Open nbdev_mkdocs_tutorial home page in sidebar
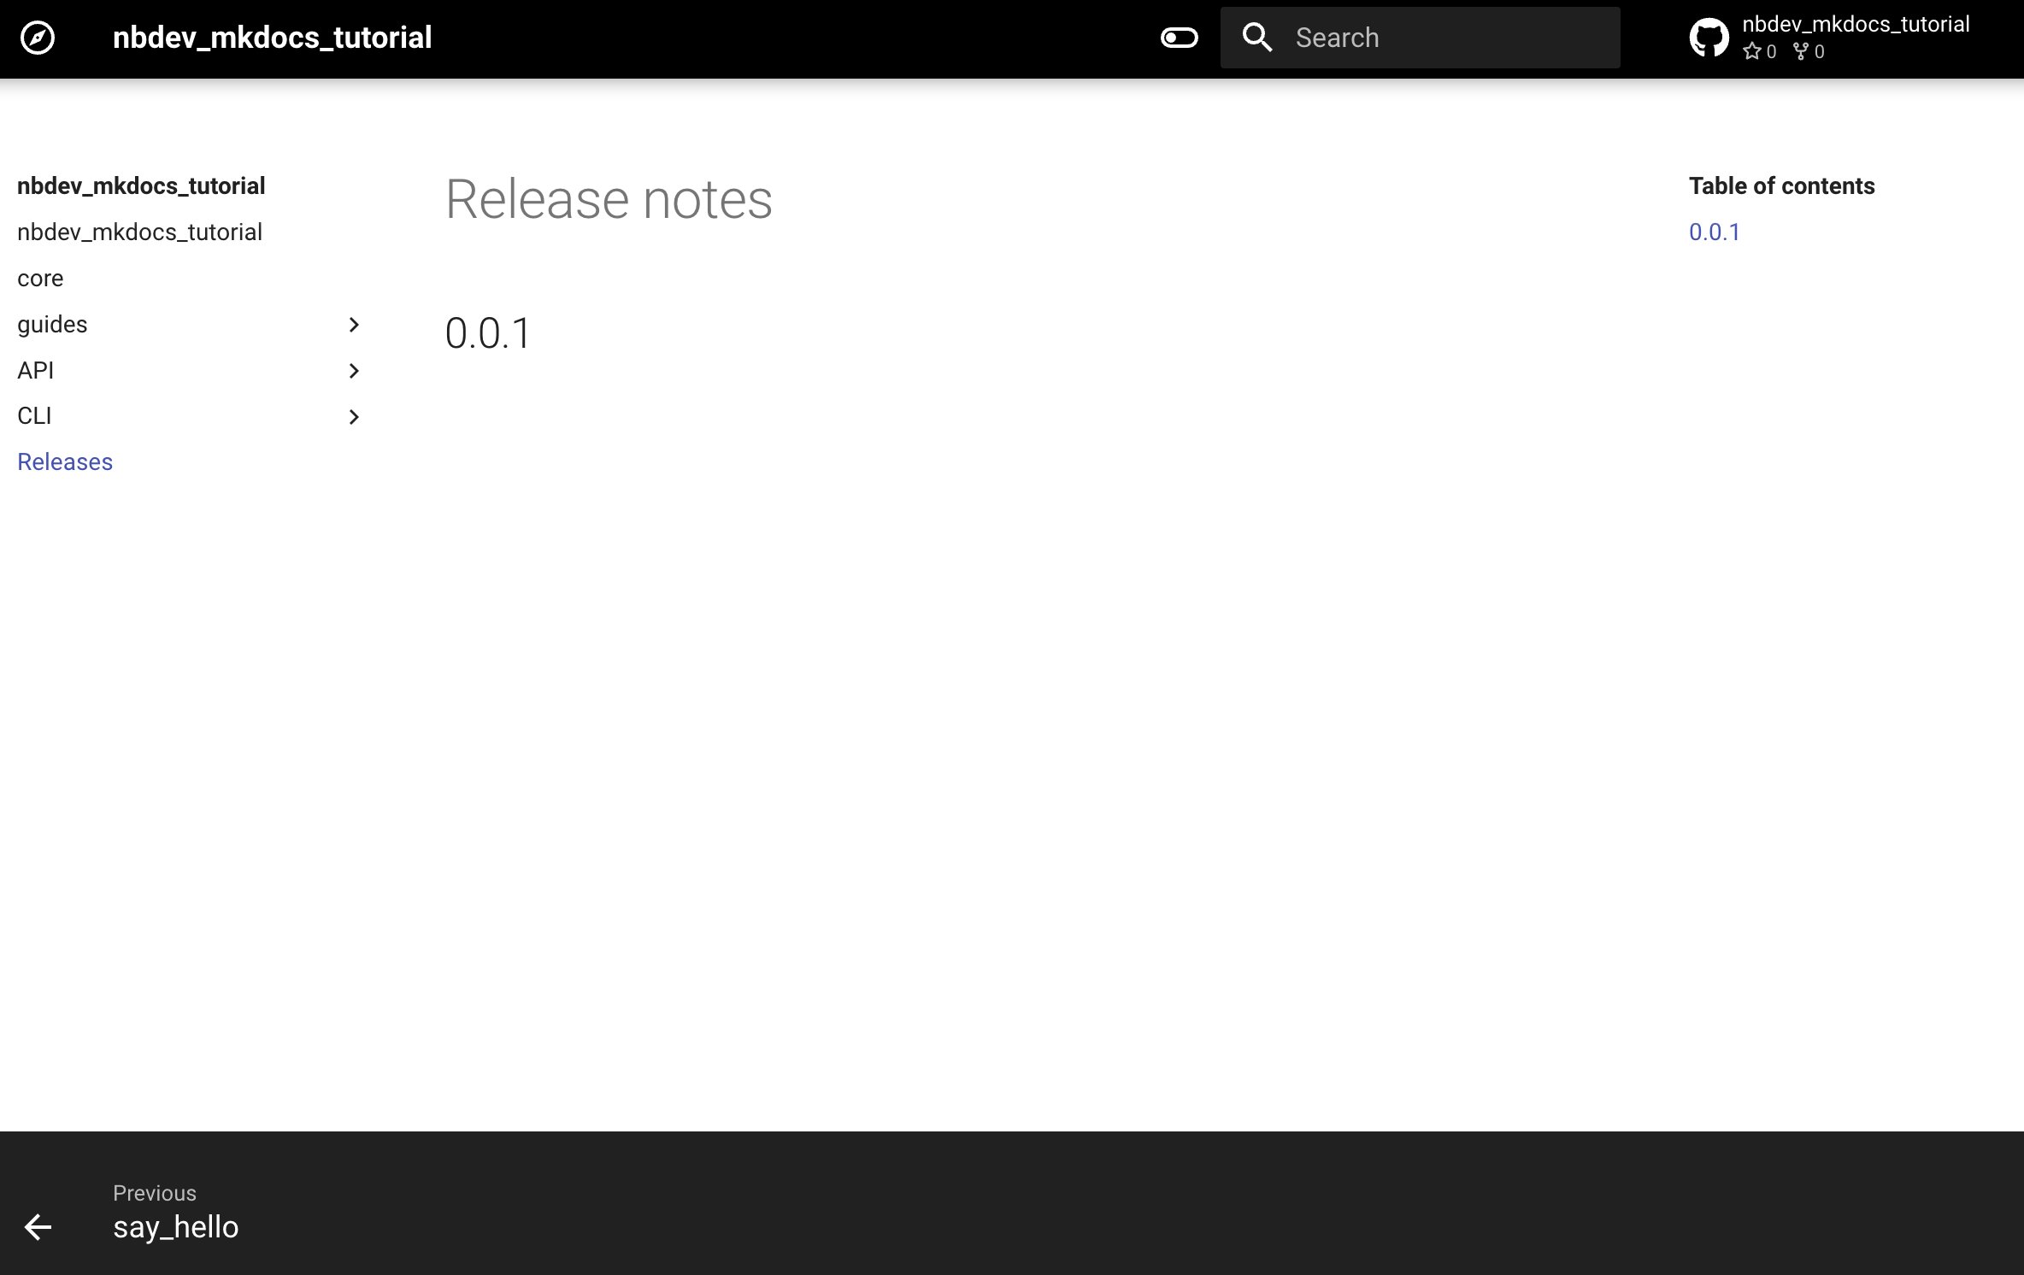Screen dimensions: 2024x1275 coord(139,232)
